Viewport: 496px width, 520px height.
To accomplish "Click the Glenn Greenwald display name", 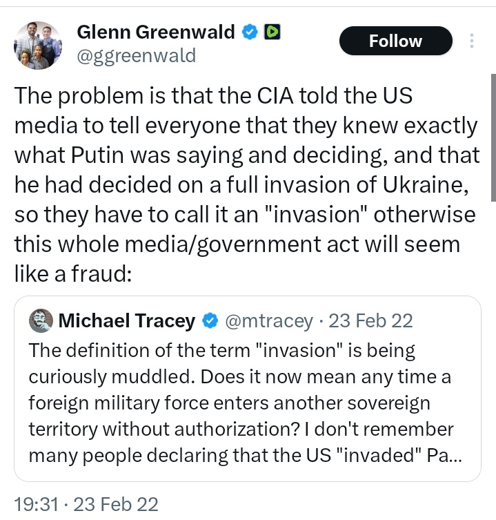I will point(156,32).
